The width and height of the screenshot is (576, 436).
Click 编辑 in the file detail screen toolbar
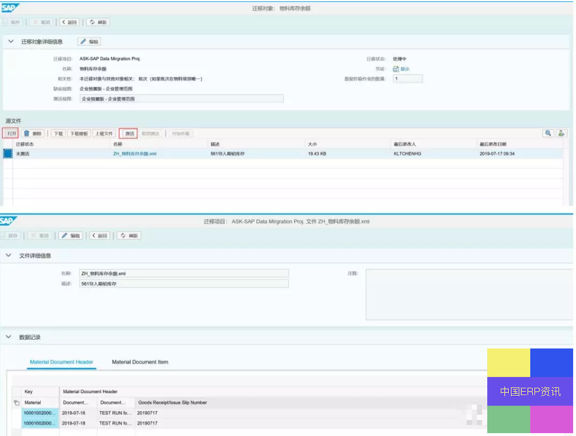point(71,236)
